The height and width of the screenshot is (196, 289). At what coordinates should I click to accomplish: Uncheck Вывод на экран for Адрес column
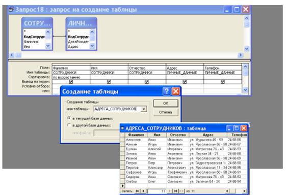click(185, 81)
